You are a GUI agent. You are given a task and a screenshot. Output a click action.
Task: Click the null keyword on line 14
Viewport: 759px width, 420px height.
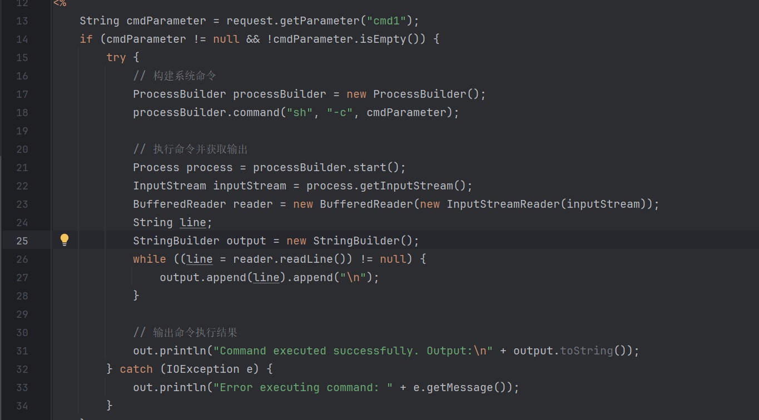tap(226, 39)
